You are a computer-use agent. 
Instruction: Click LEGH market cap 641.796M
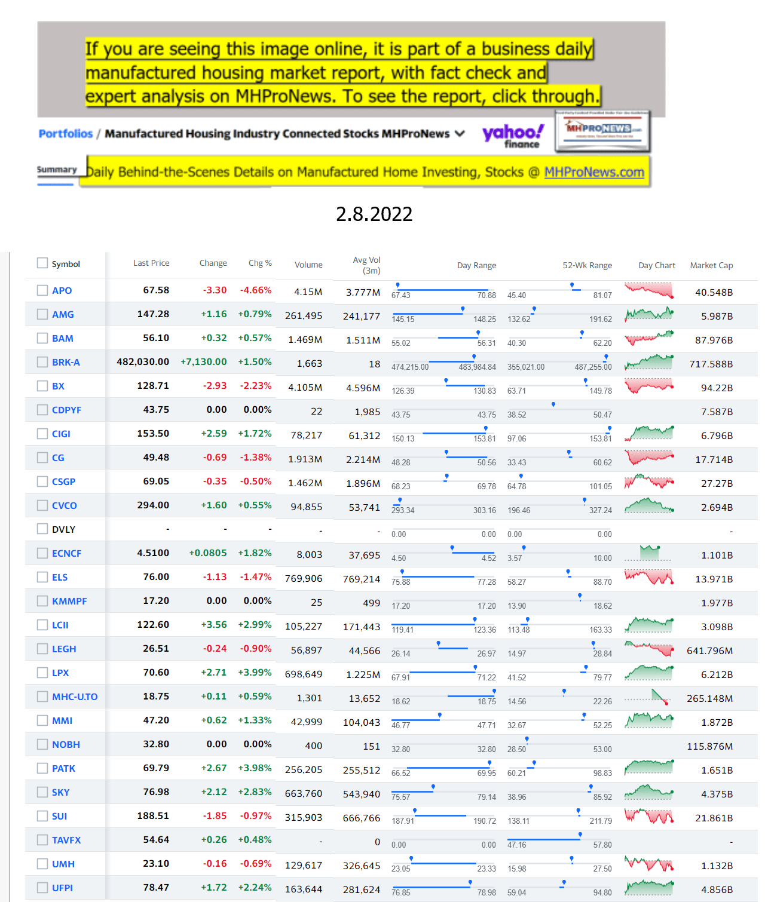coord(710,651)
